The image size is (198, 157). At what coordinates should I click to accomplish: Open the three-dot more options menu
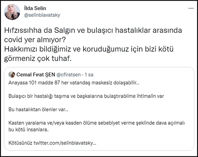pyautogui.click(x=191, y=8)
